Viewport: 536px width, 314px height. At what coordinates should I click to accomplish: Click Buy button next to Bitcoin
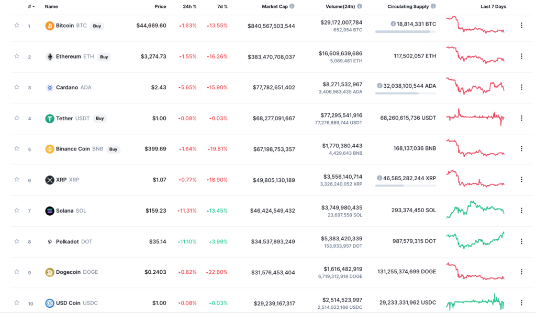click(x=97, y=26)
